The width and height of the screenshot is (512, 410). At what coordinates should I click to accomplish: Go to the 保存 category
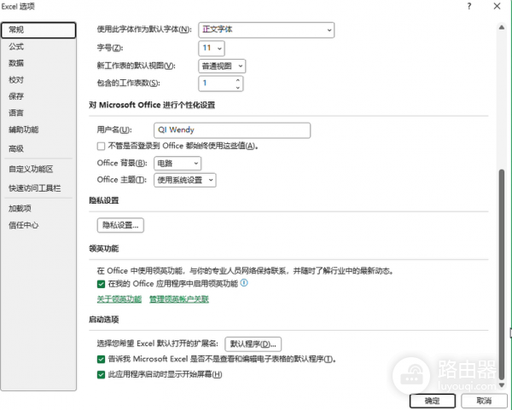point(16,96)
